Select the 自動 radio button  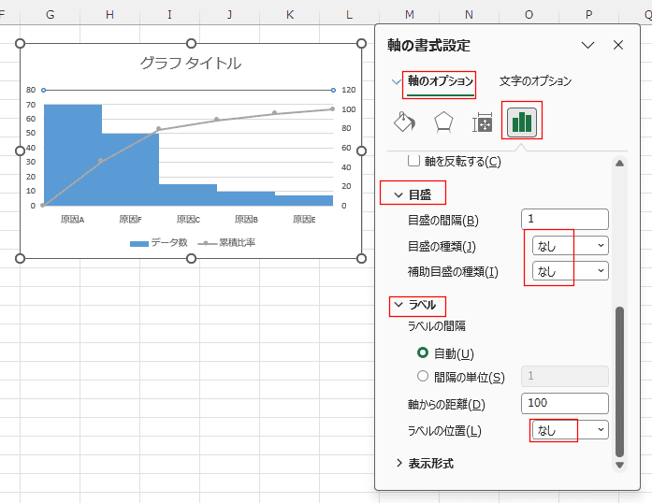point(423,352)
